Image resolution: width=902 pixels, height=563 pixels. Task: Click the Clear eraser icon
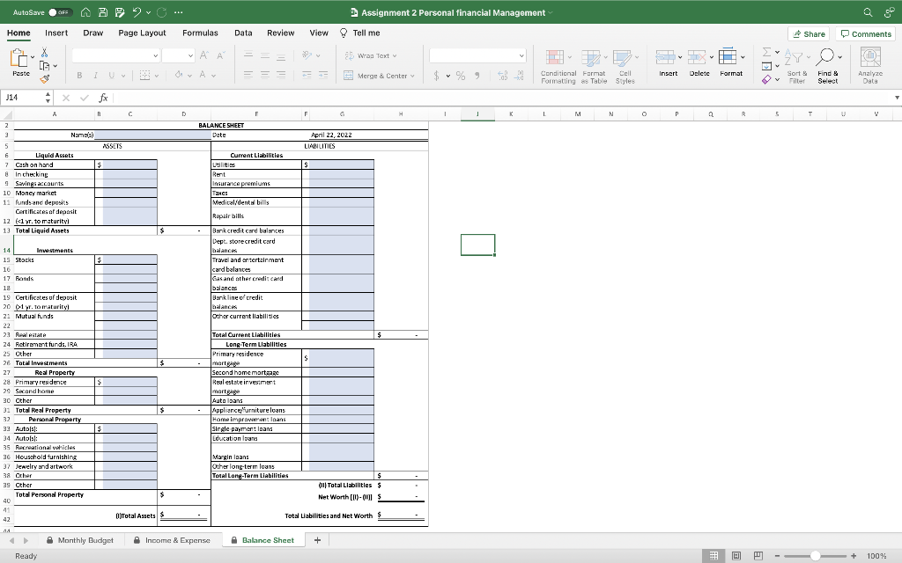point(767,80)
